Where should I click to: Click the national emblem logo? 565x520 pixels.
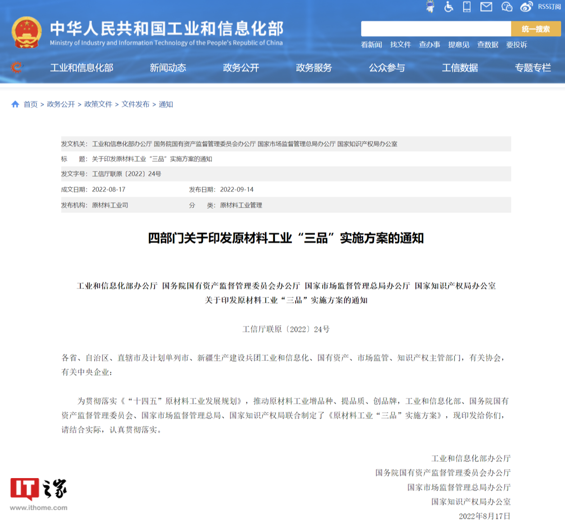(x=26, y=32)
